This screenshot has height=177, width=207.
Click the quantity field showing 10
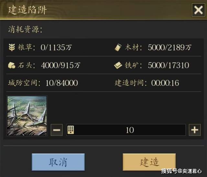[126, 130]
